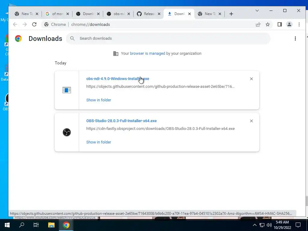Screen dimensions: 308x231
Task: Bookmark this page with star icon
Action: [267, 24]
